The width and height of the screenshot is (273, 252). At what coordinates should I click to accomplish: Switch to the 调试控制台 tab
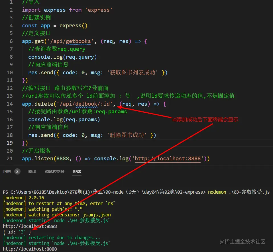54,171
